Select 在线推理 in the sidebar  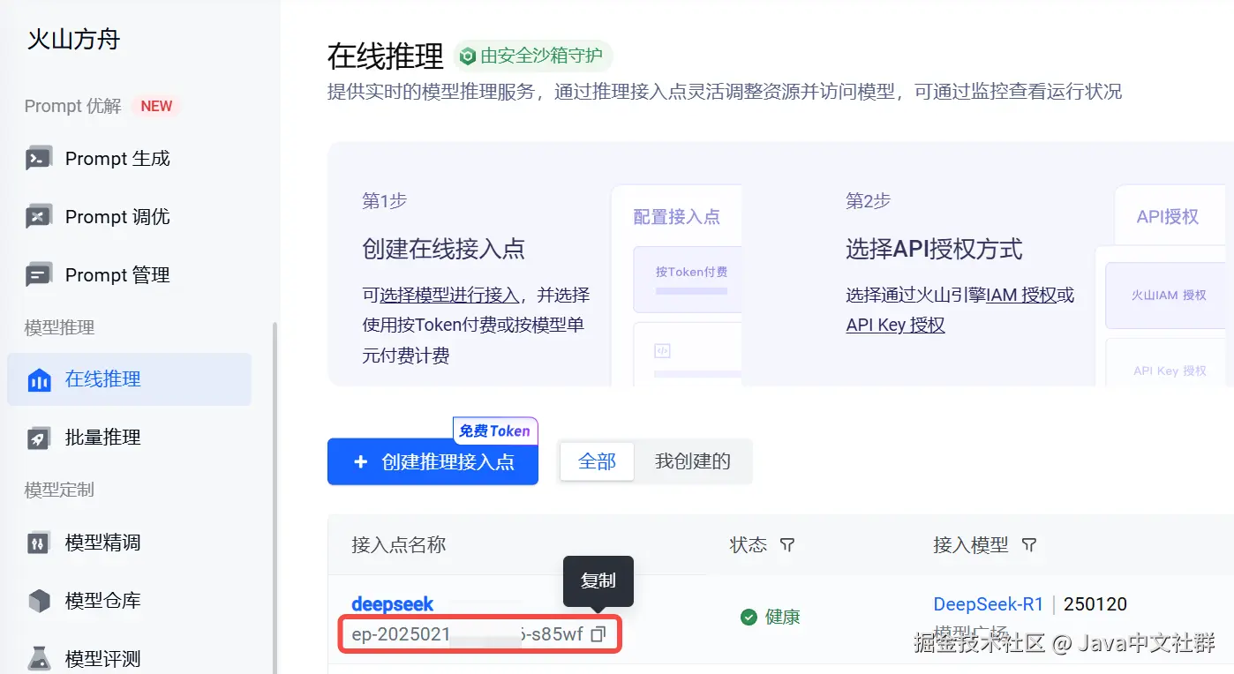pyautogui.click(x=129, y=379)
